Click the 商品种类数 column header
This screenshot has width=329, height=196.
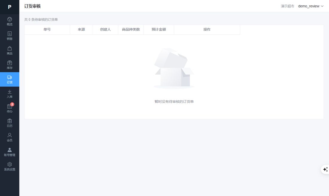131,30
